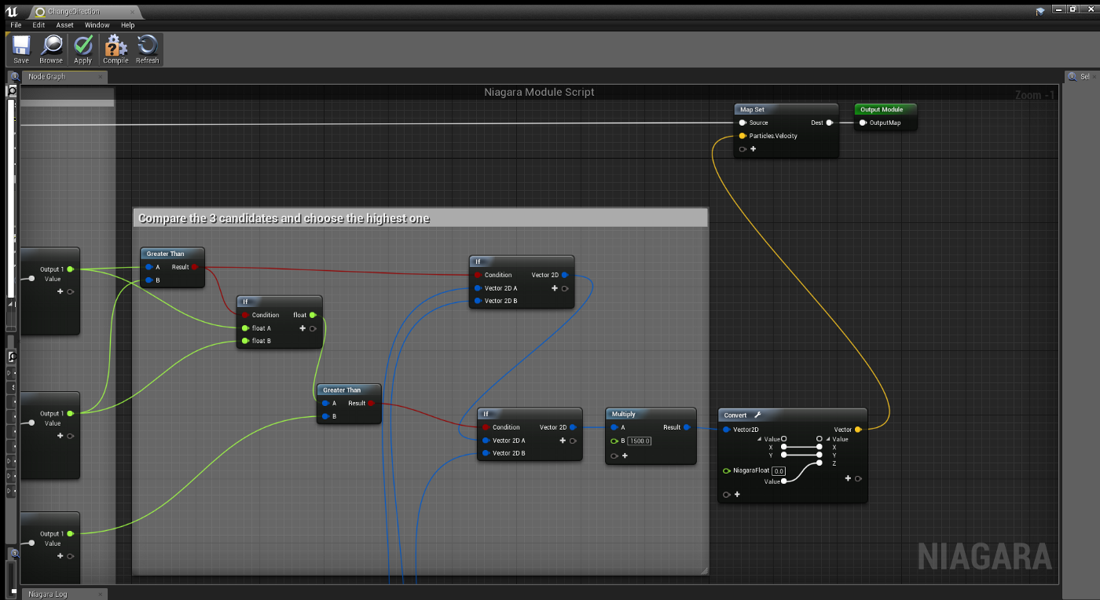Open the Asset menu
This screenshot has width=1100, height=600.
[x=64, y=25]
